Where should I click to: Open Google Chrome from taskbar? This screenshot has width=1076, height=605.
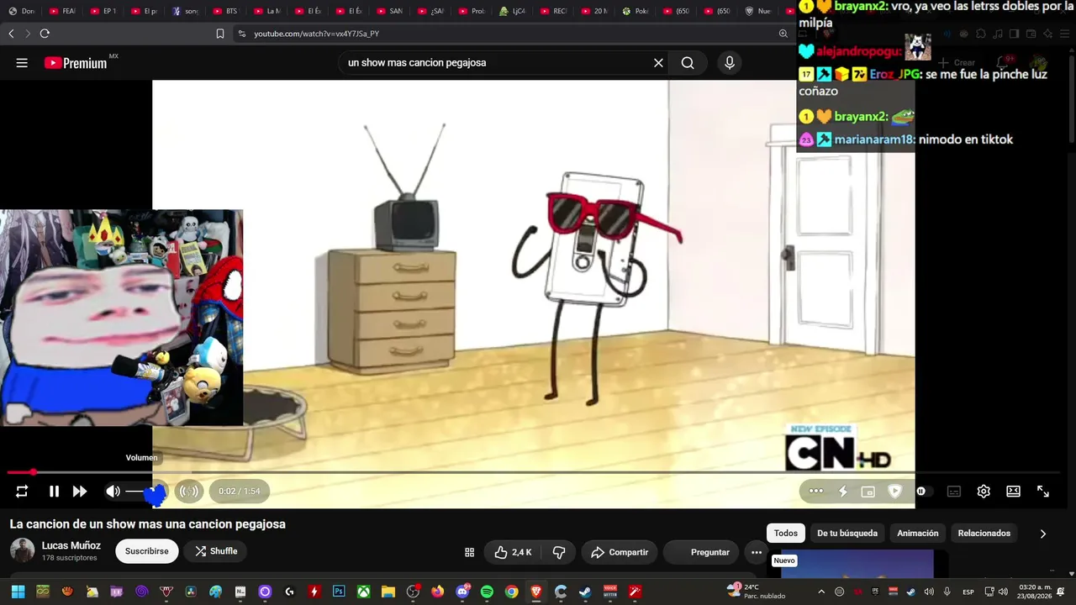[x=511, y=592]
